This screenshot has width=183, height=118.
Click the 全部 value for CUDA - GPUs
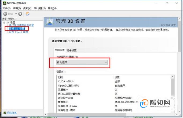click(x=117, y=81)
